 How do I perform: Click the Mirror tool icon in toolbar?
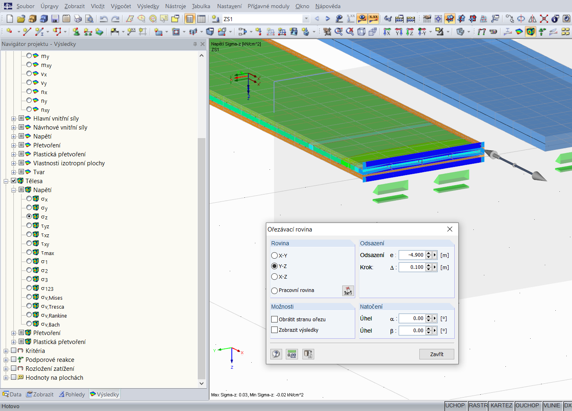[x=532, y=19]
